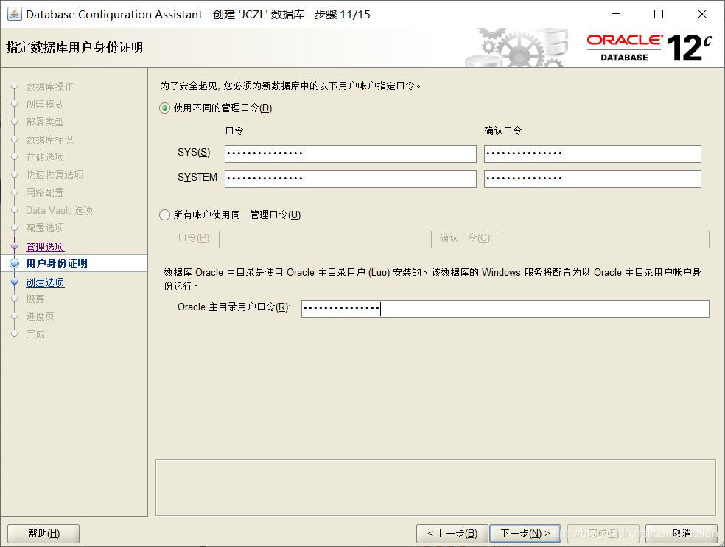Click the 配置选项 step label
Image resolution: width=725 pixels, height=547 pixels.
click(45, 228)
